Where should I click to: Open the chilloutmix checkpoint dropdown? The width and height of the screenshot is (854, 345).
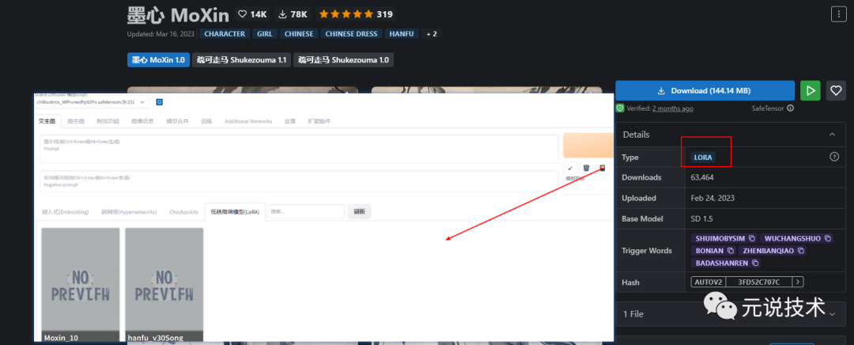(91, 102)
